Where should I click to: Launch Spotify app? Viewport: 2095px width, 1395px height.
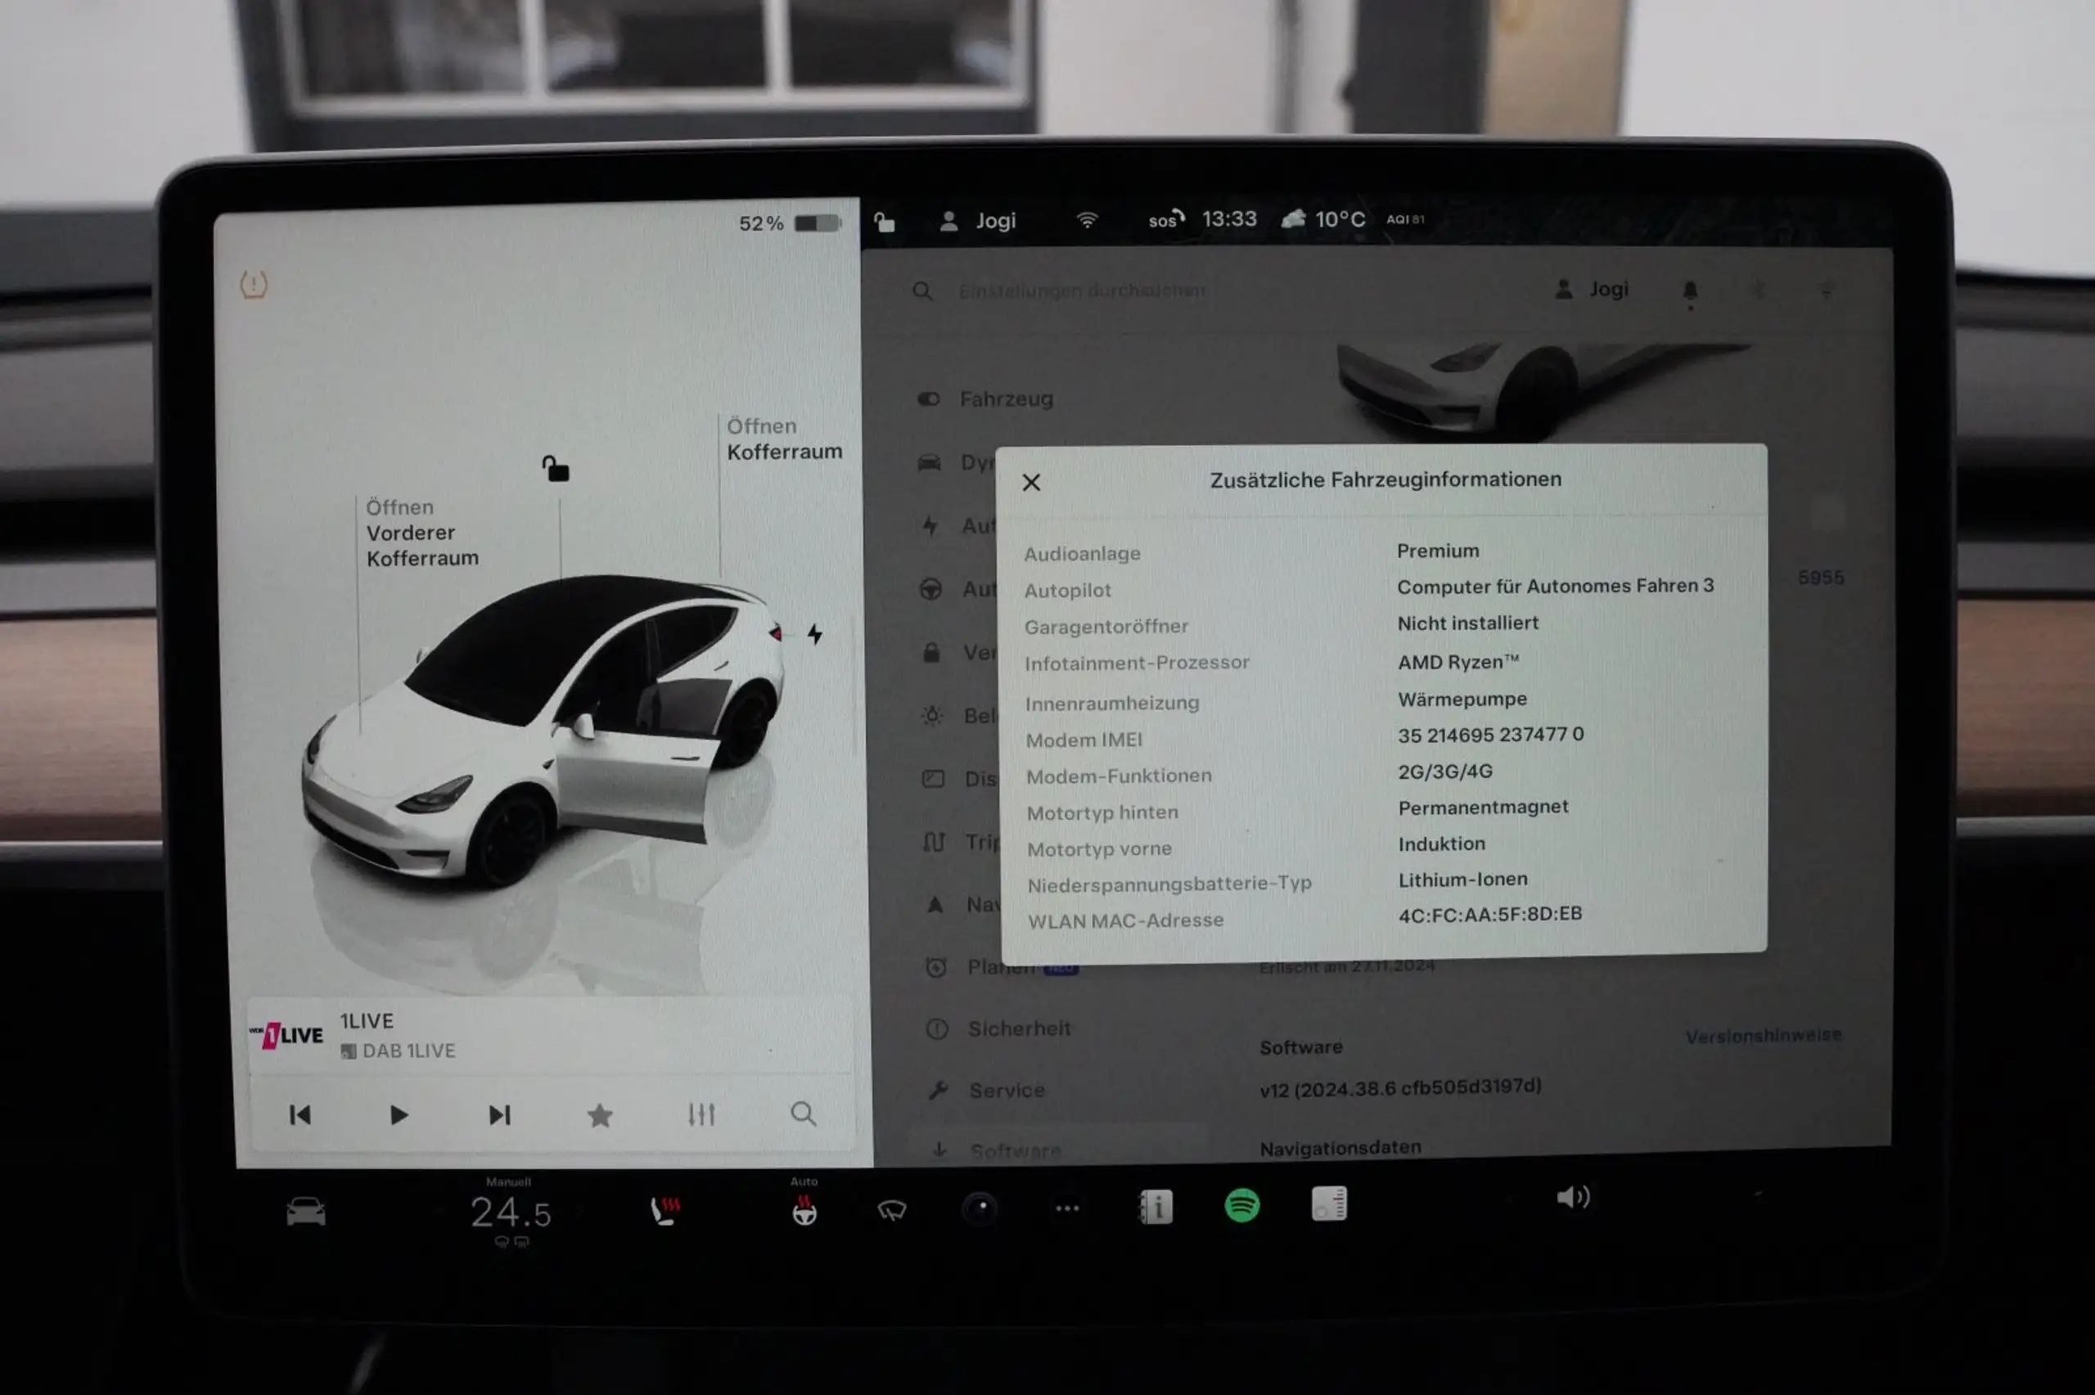(x=1242, y=1206)
